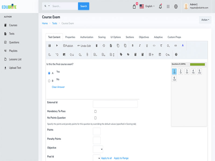Insert a special character using the Omega icon

[x=168, y=45]
